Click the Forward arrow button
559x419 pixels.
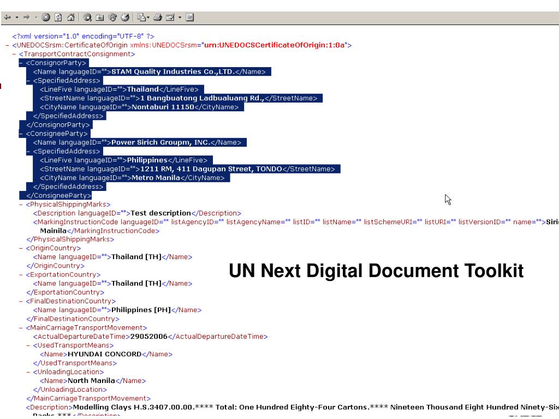(26, 17)
